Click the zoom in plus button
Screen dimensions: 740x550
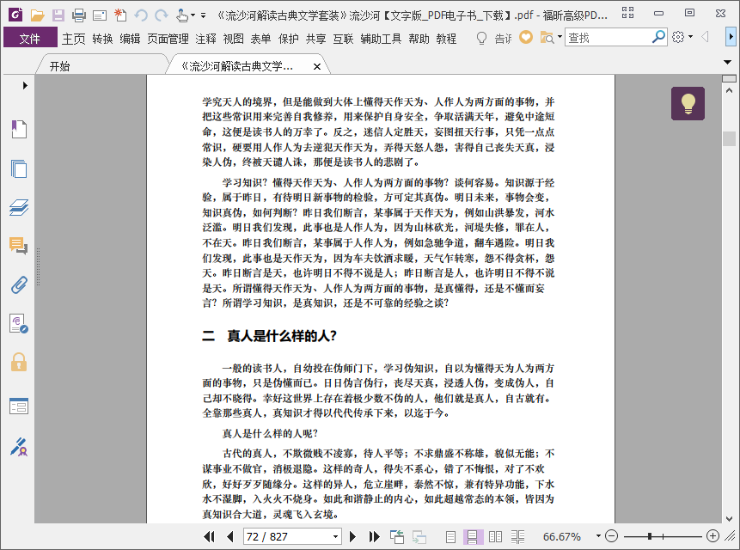click(712, 536)
